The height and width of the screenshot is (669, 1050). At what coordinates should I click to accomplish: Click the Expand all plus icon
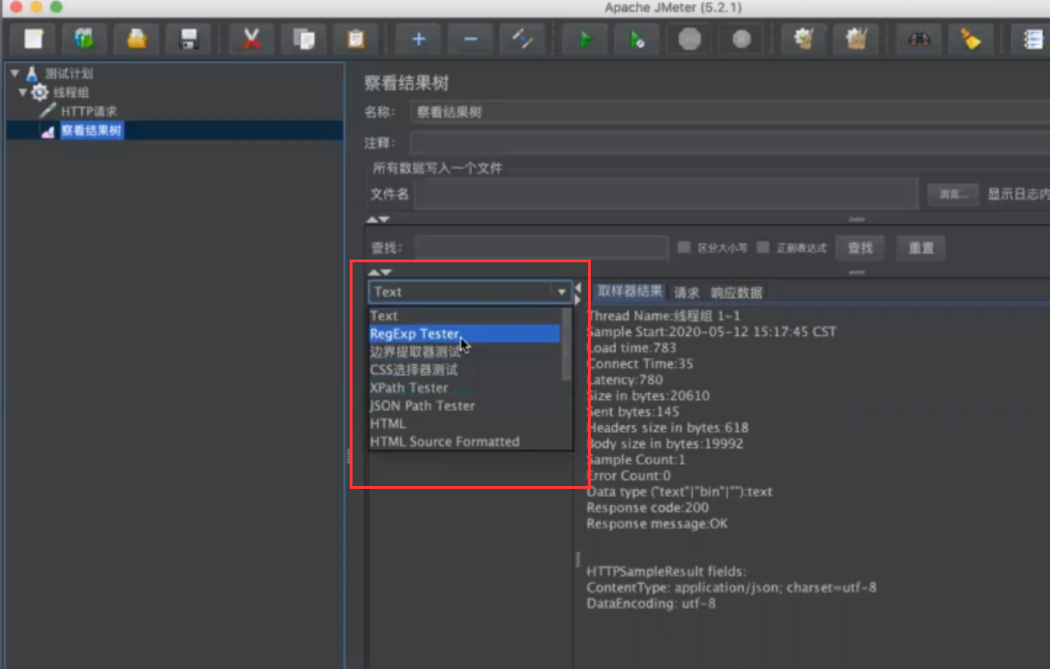(418, 39)
